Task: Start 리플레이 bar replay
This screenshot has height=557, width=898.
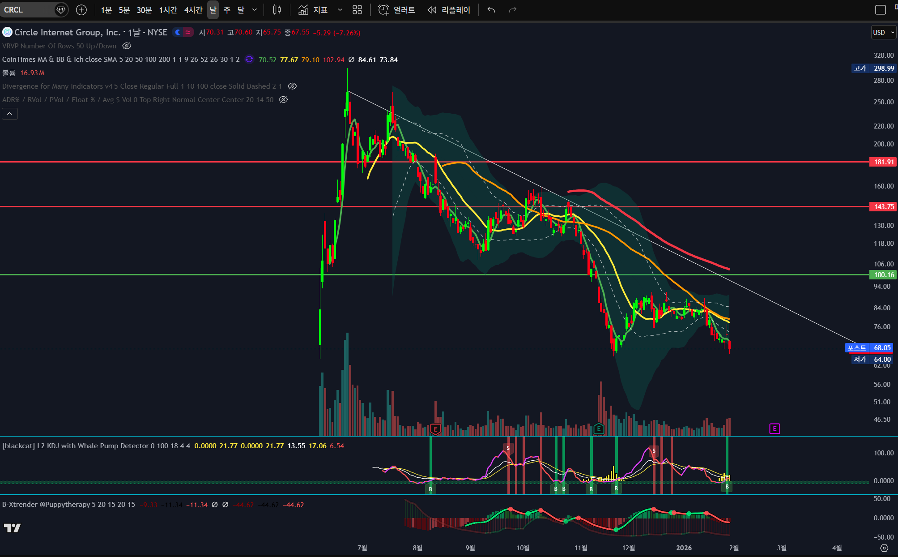Action: pos(449,10)
